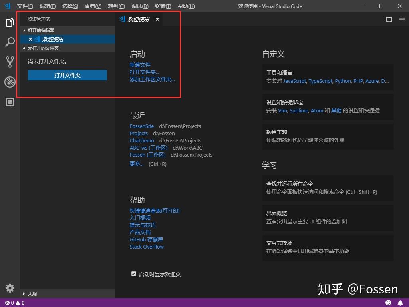Screen dimensions: 409x307
Task: Open the Extensions icon
Action: pyautogui.click(x=10, y=102)
